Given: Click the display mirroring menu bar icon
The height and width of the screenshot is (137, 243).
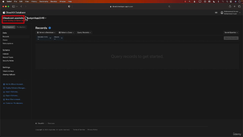Looking at the screenshot, I should [x=200, y=2].
